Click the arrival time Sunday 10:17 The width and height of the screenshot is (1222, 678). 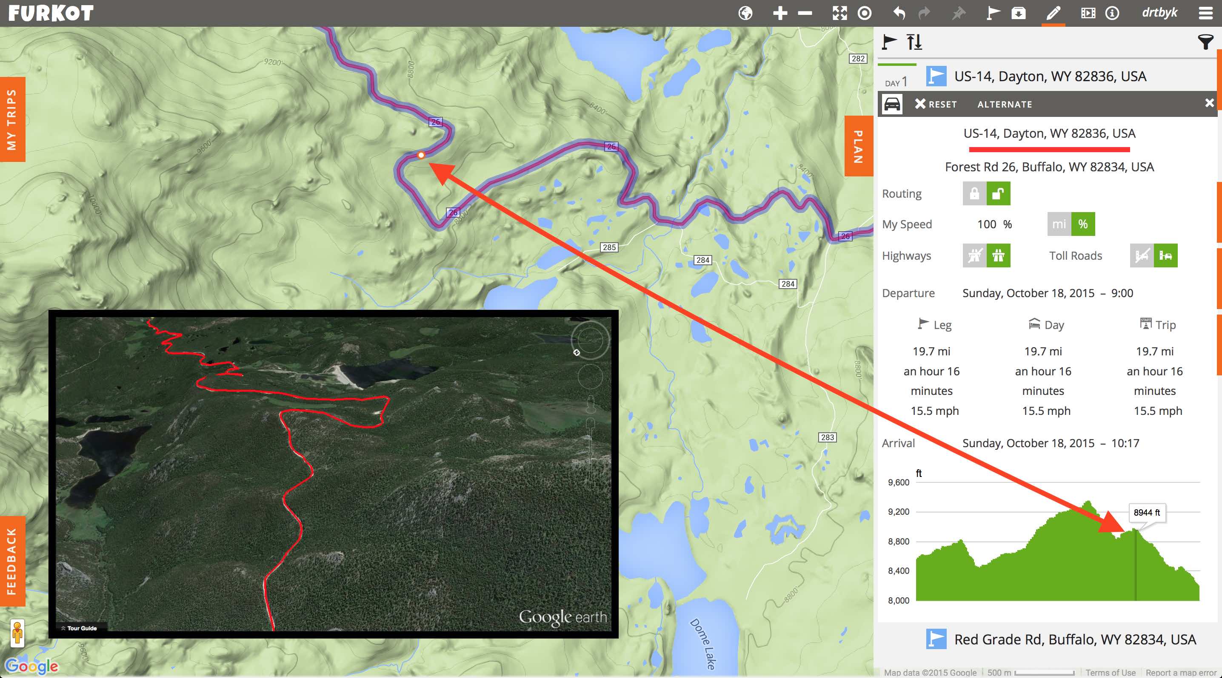coord(1051,443)
